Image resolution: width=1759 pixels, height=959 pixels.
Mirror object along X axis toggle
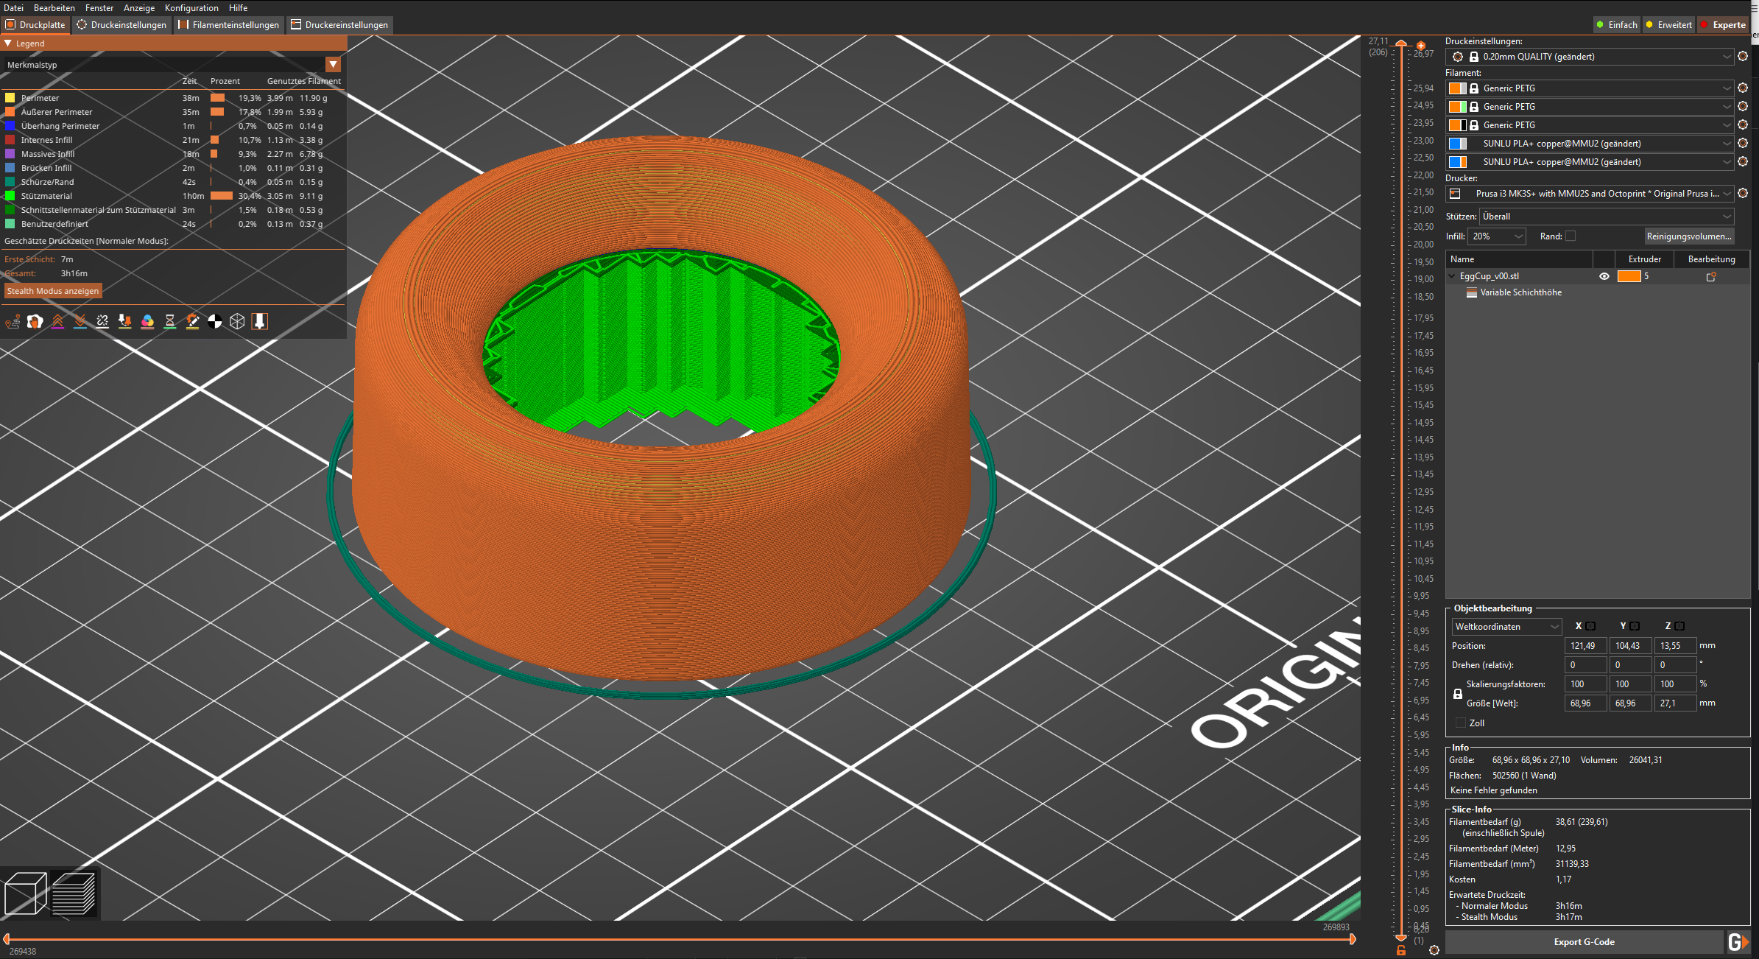(1590, 626)
